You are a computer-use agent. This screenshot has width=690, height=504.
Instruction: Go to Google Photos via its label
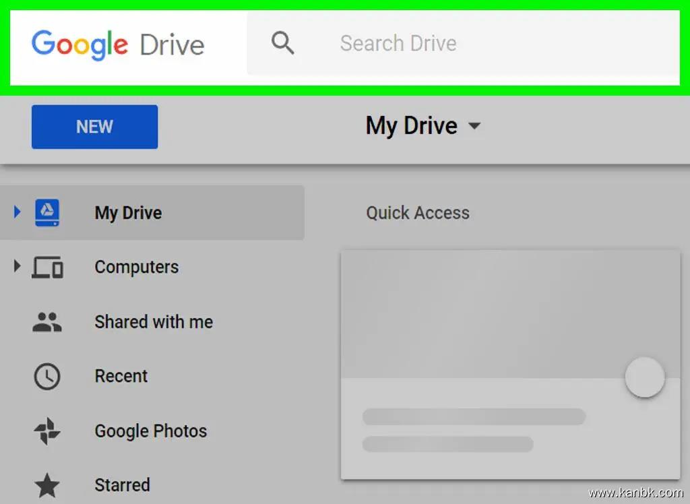click(x=150, y=431)
